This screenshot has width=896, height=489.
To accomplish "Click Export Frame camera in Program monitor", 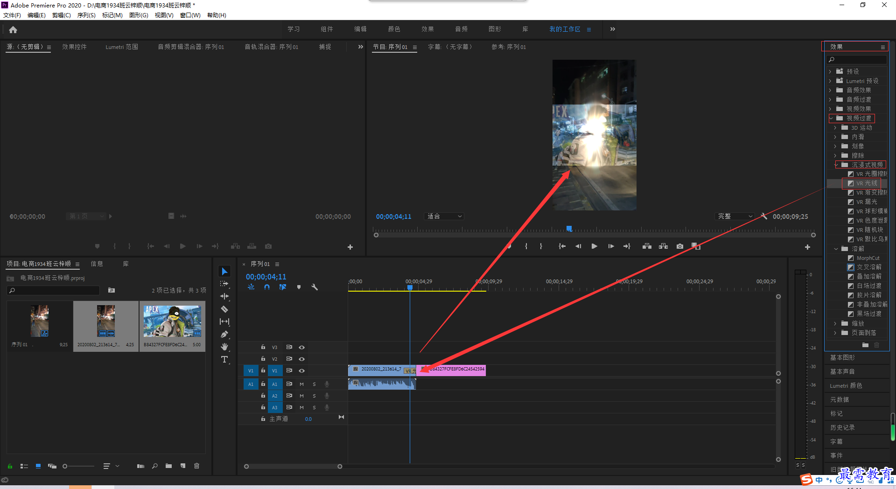I will click(x=680, y=246).
